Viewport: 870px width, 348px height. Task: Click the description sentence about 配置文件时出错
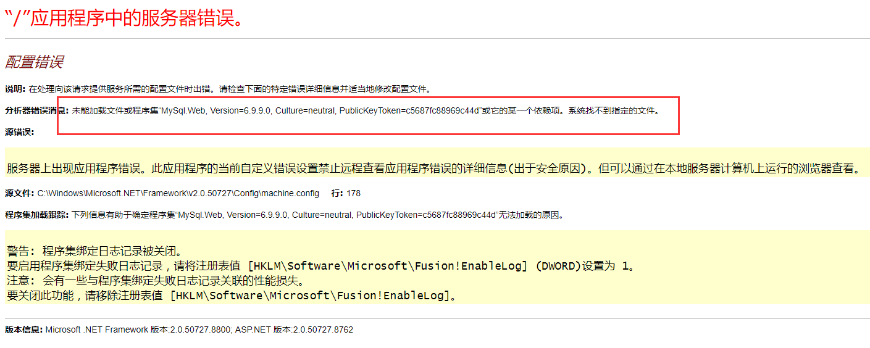(x=228, y=89)
